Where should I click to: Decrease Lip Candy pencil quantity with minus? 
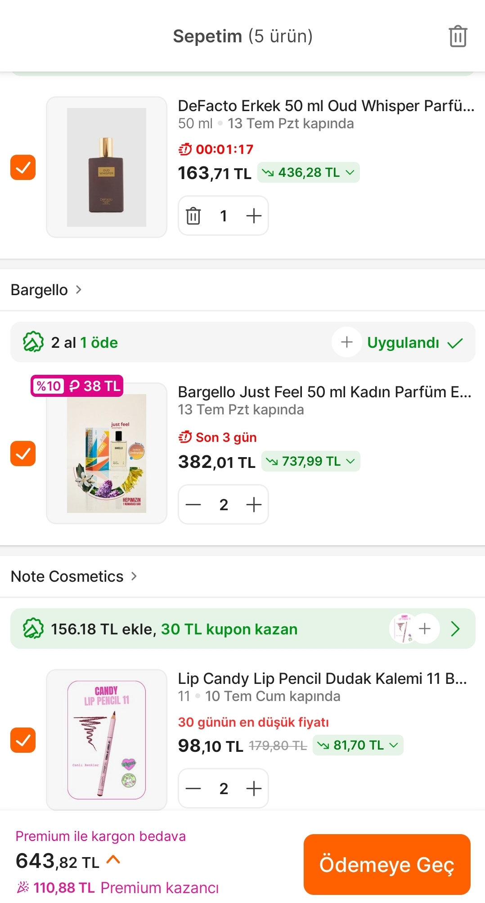point(193,788)
